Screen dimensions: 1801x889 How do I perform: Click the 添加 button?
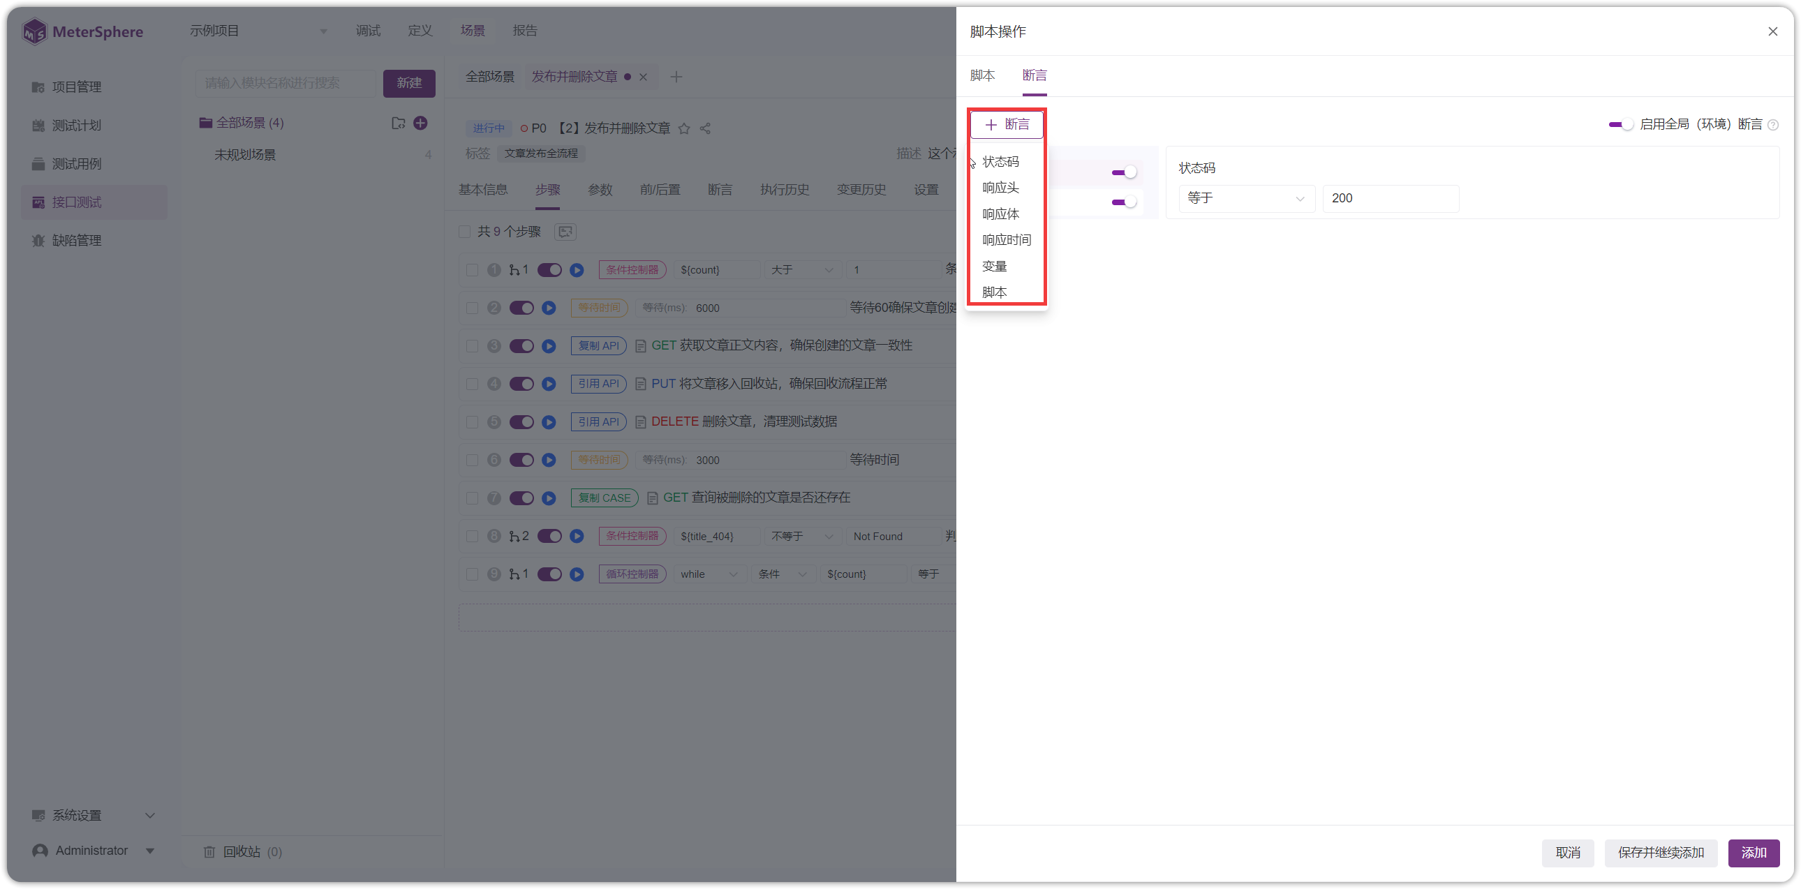(1753, 853)
